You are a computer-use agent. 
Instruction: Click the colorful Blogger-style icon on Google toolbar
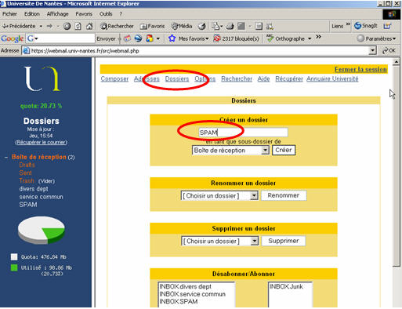150,38
